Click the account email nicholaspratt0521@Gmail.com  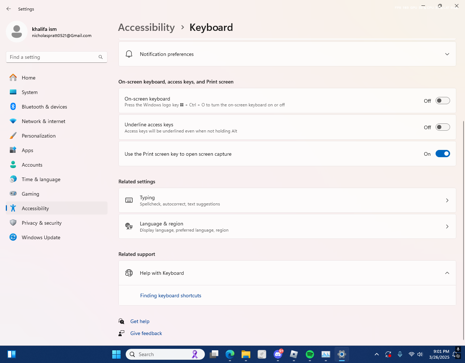pyautogui.click(x=62, y=36)
